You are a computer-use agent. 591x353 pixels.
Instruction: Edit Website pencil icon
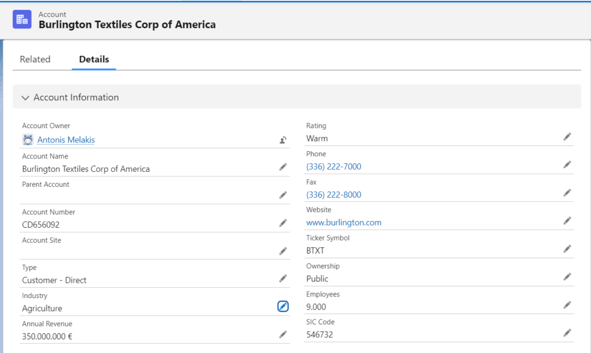point(567,221)
